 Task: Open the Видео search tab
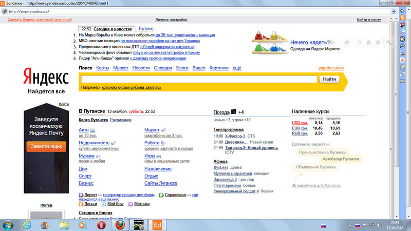coord(199,68)
